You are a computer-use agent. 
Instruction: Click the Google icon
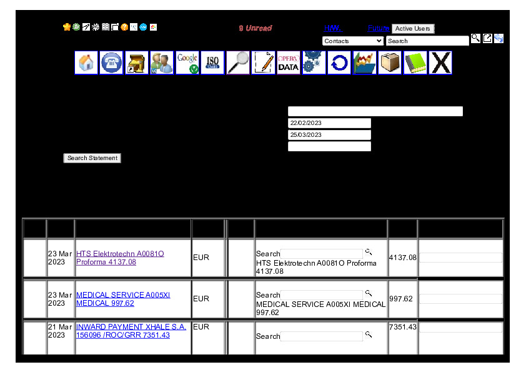(187, 63)
